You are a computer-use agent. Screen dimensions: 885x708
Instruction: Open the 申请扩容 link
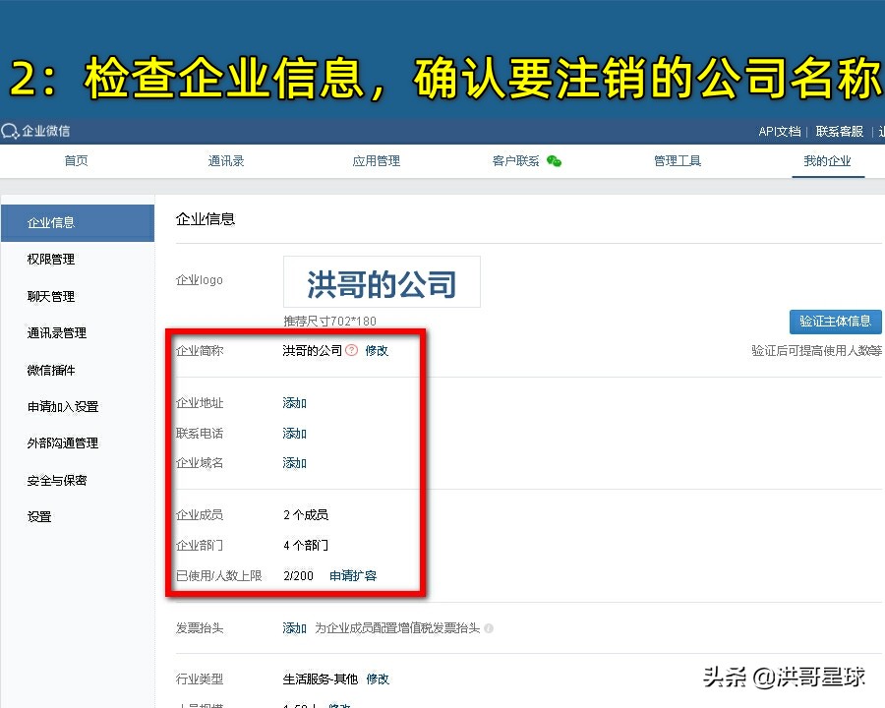(352, 575)
